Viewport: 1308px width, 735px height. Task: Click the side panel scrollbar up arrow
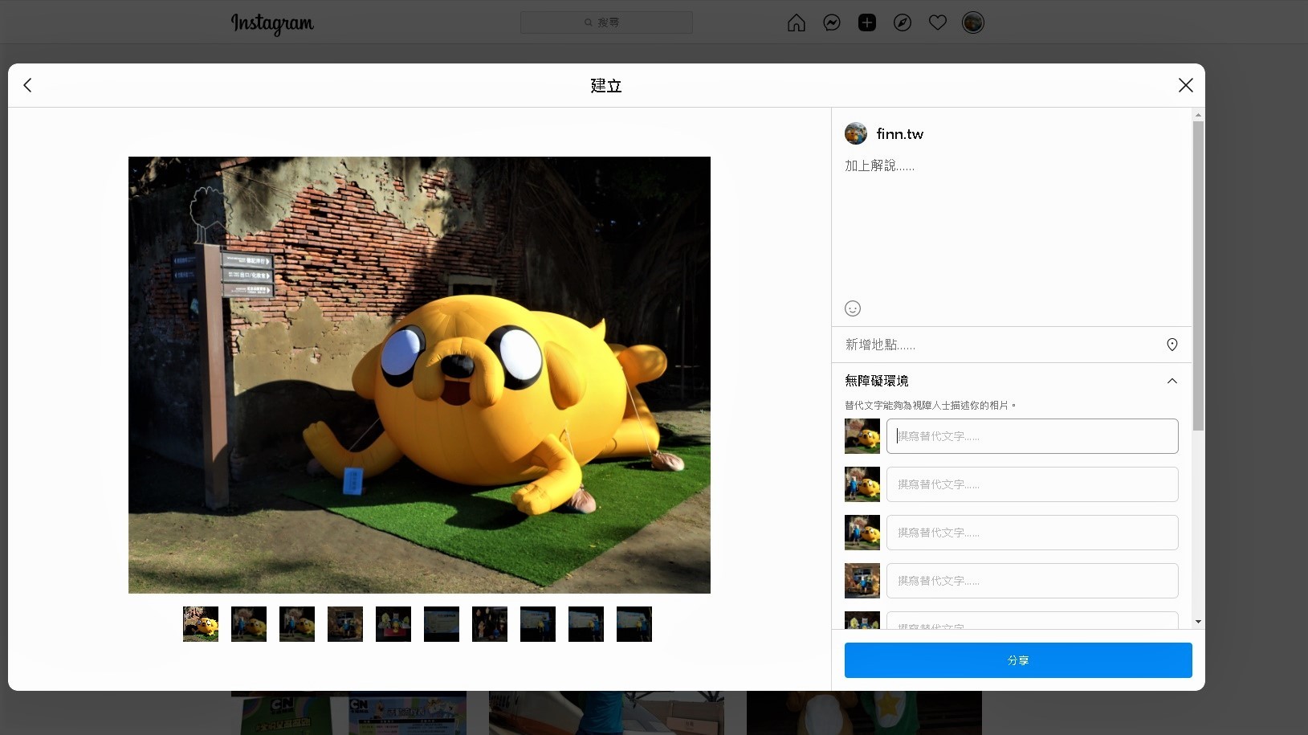click(1198, 115)
